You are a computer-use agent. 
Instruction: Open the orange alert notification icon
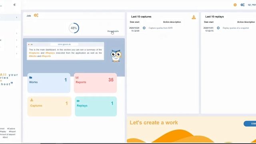tap(235, 5)
